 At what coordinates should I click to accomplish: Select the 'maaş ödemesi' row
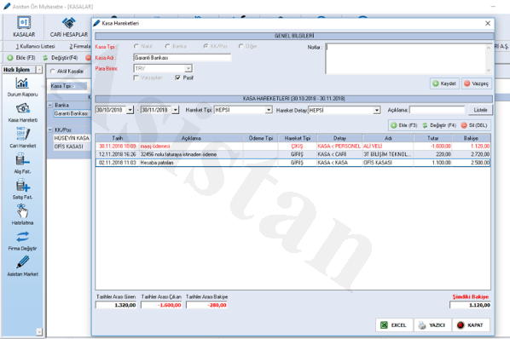coord(293,147)
